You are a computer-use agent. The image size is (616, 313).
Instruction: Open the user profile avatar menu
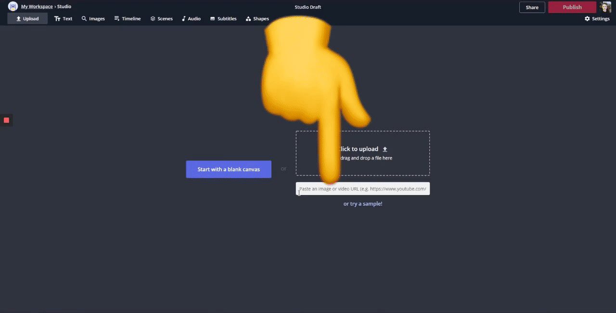605,7
